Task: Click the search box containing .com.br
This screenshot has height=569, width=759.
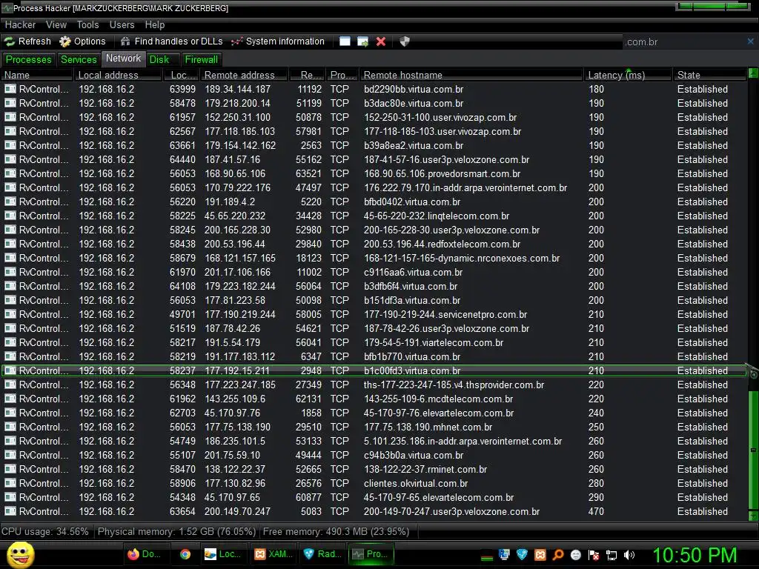Action: pos(683,42)
